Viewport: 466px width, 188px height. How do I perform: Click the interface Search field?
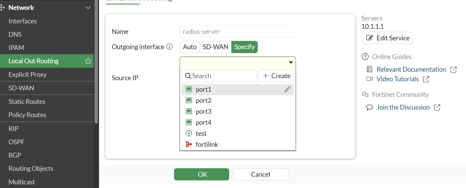219,76
